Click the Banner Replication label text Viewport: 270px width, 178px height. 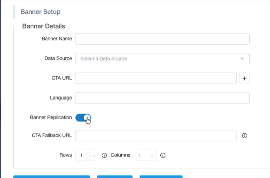coord(51,117)
